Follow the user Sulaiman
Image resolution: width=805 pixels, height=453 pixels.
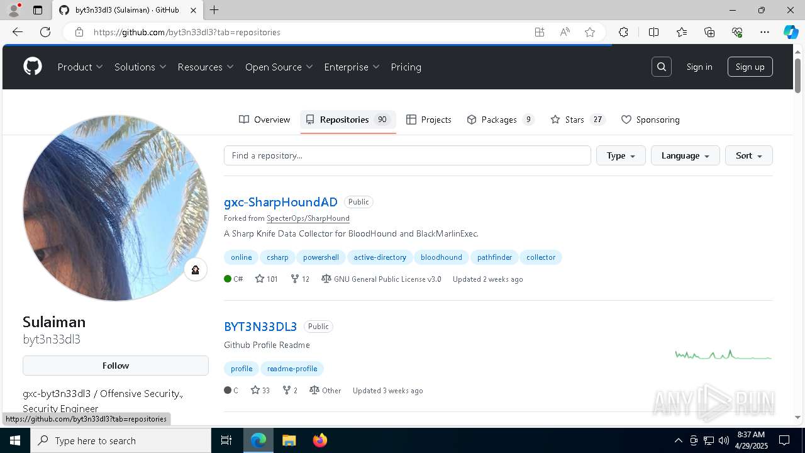[x=116, y=366]
